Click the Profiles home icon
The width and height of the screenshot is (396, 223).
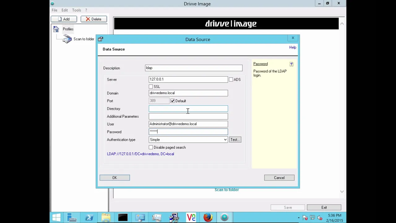coord(56,29)
